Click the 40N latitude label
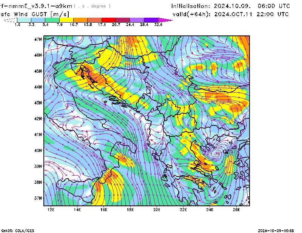The height and width of the screenshot is (233, 302). pyautogui.click(x=38, y=150)
